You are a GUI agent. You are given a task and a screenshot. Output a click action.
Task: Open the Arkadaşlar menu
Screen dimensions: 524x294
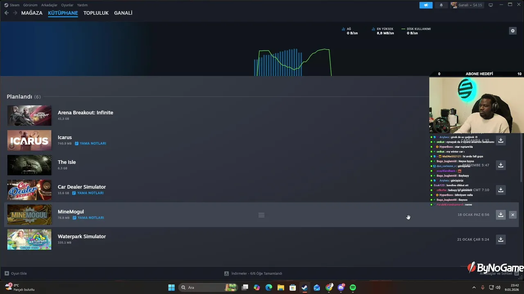tap(49, 5)
